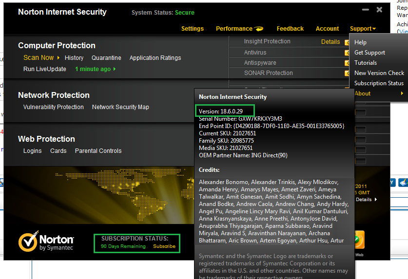Click the Current SKU: 21027651 line
408x279 pixels.
tap(228, 133)
